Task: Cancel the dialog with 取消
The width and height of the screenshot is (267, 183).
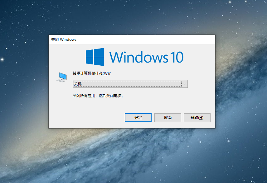Action: 168,118
